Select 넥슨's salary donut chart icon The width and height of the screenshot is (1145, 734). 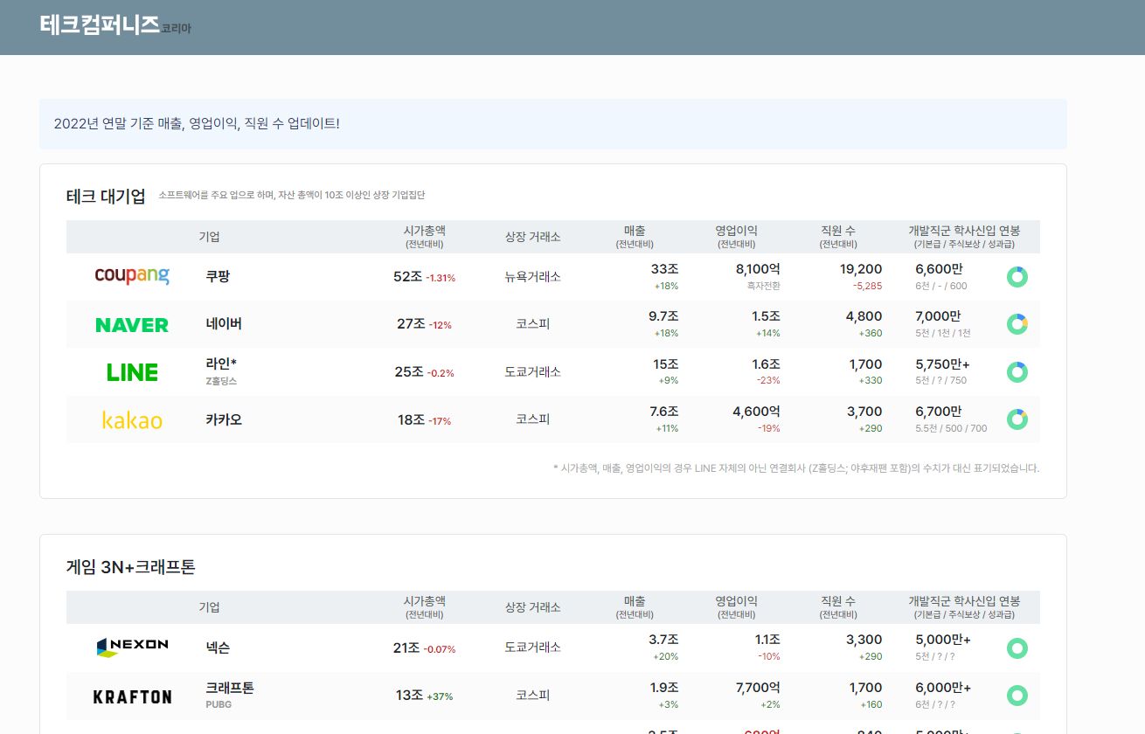pyautogui.click(x=1017, y=647)
